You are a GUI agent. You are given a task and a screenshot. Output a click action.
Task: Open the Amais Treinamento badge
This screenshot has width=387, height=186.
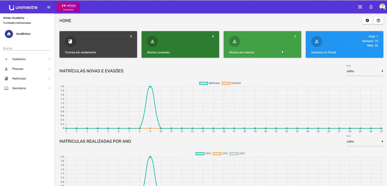(x=68, y=7)
